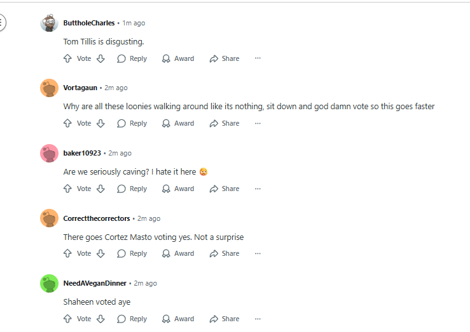Downvote baker10923's caving comment
The image size is (470, 332).
click(x=100, y=189)
